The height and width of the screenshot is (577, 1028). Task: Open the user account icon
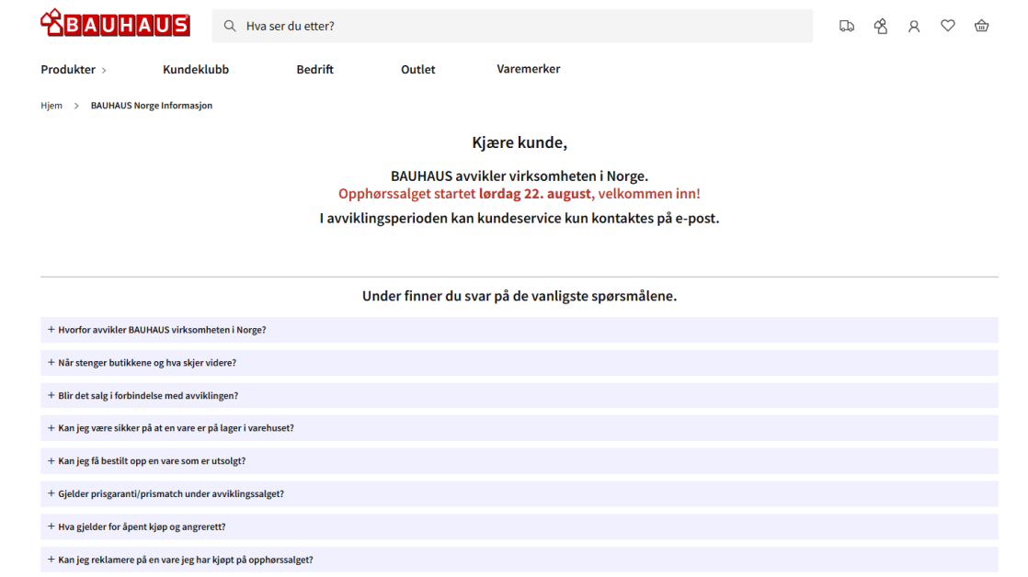(914, 27)
